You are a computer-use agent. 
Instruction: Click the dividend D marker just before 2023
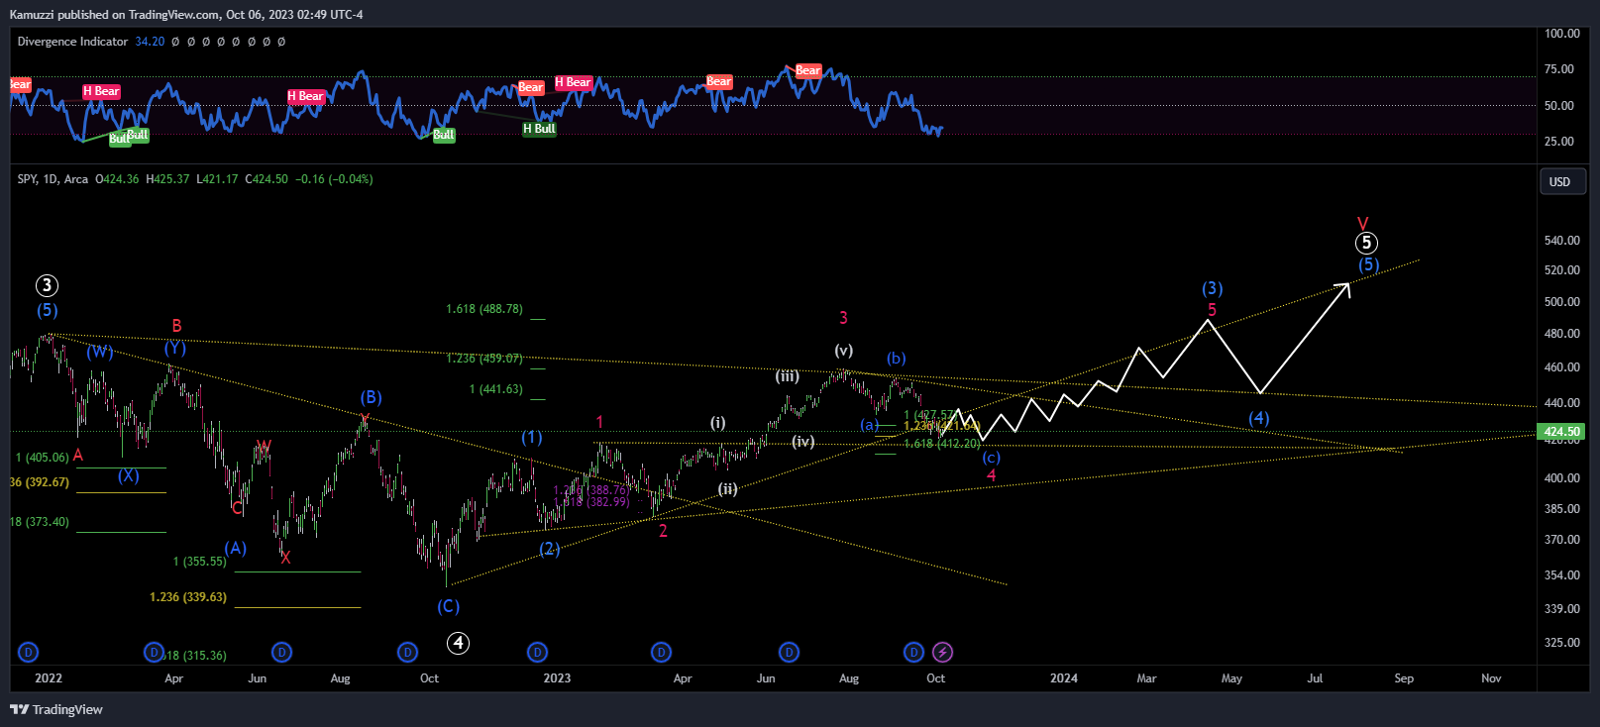tap(537, 652)
